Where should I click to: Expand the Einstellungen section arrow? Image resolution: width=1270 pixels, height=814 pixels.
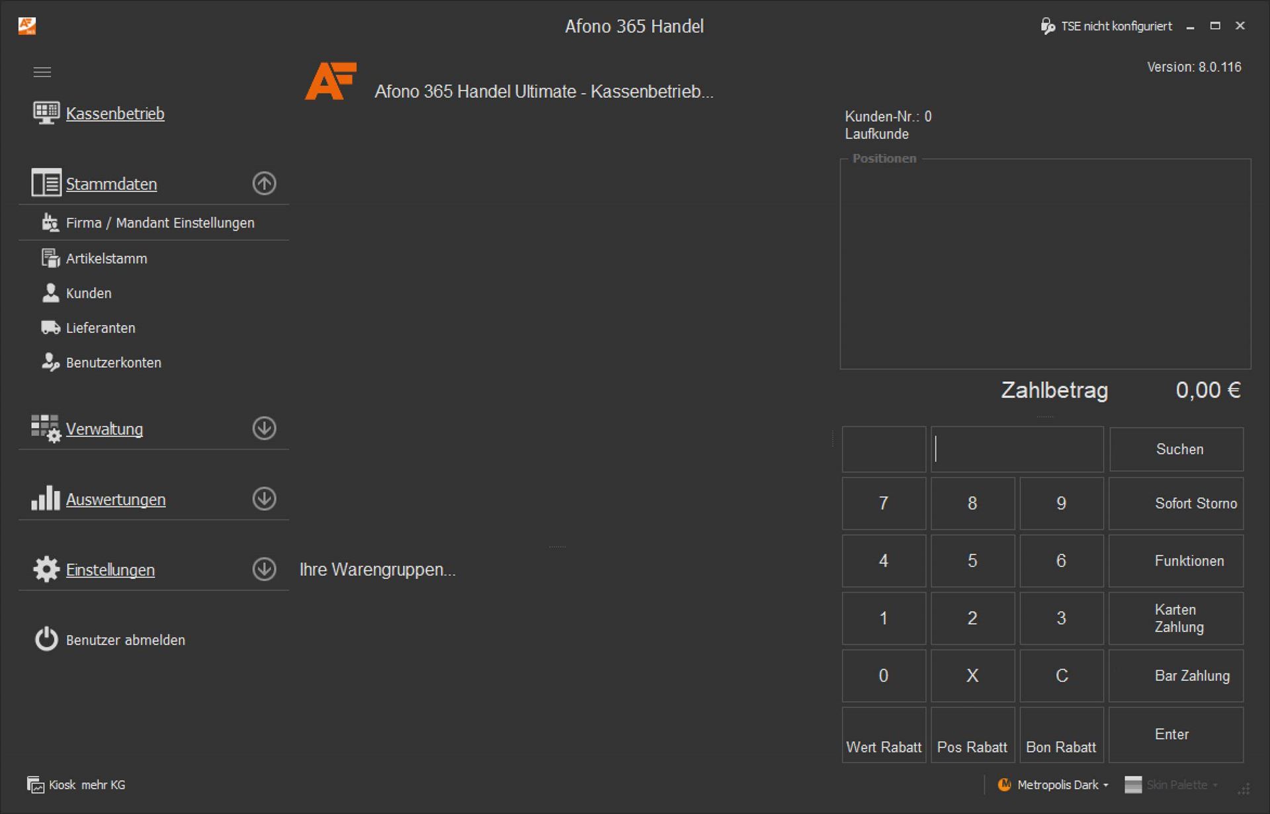[x=264, y=569]
